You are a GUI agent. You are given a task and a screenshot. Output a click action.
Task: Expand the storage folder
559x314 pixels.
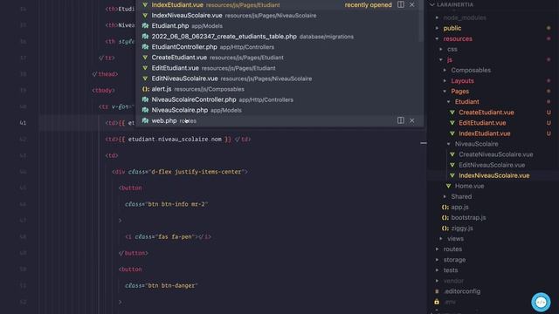click(437, 260)
